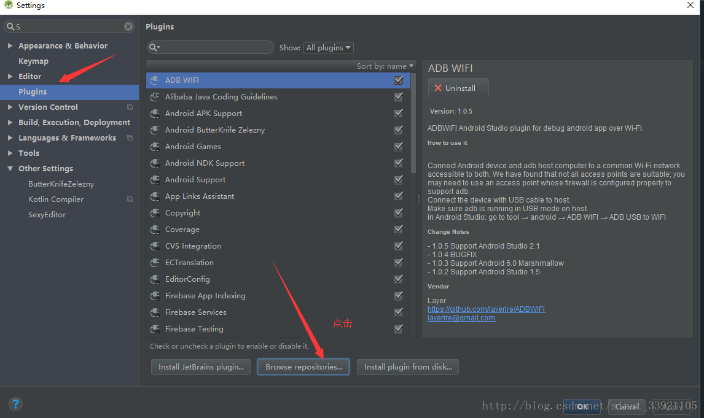Open Kotlin Compiler settings

coord(56,199)
